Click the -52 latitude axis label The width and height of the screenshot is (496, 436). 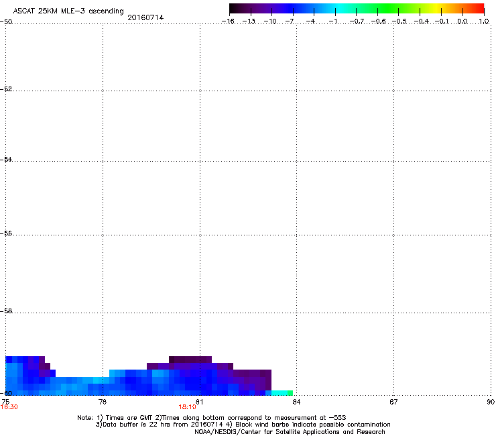click(x=6, y=89)
